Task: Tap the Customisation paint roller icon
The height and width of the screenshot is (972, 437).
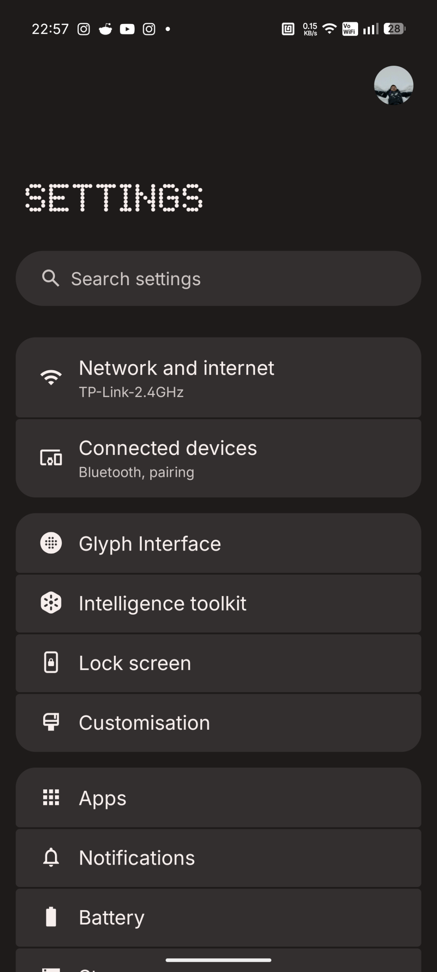Action: point(51,722)
